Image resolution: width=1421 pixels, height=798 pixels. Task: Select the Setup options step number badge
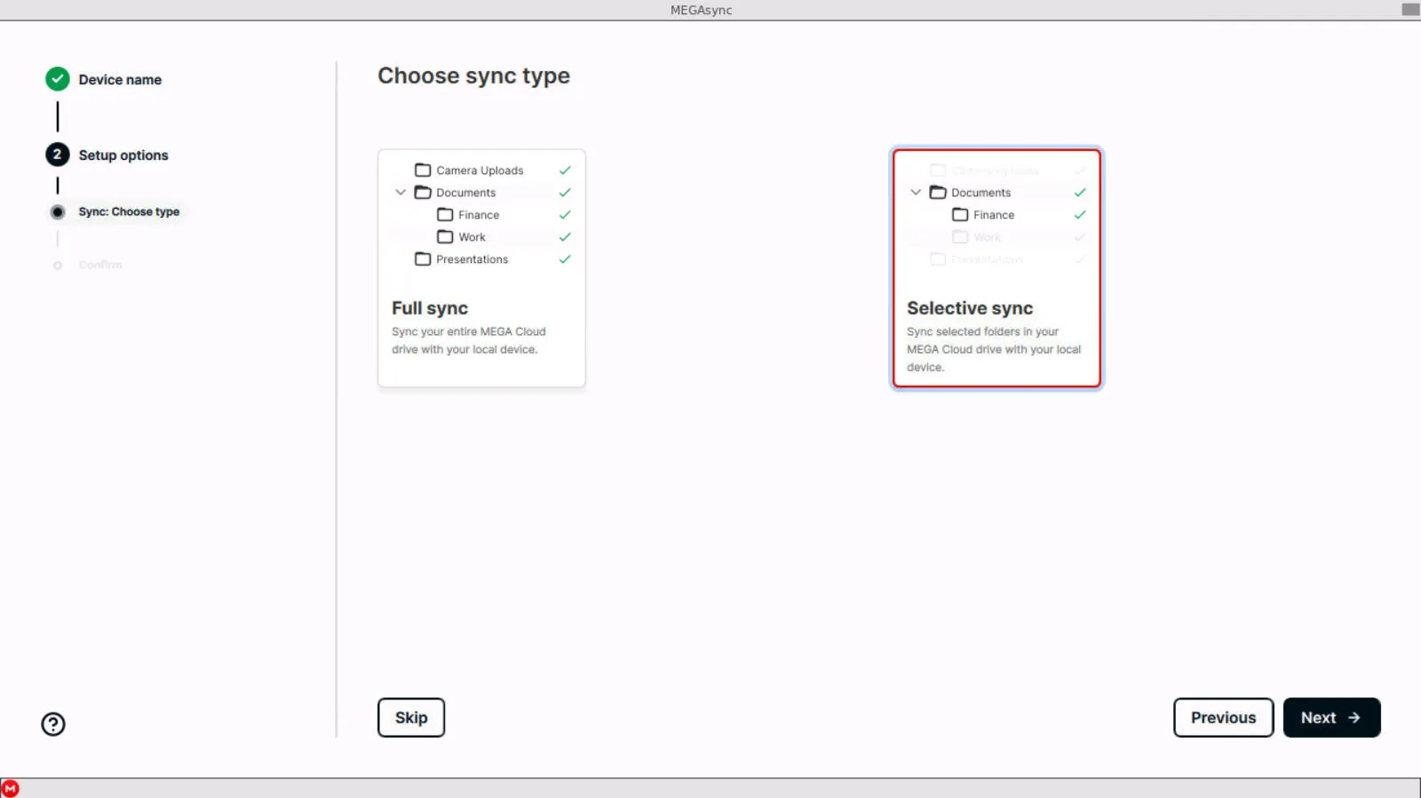[x=58, y=155]
